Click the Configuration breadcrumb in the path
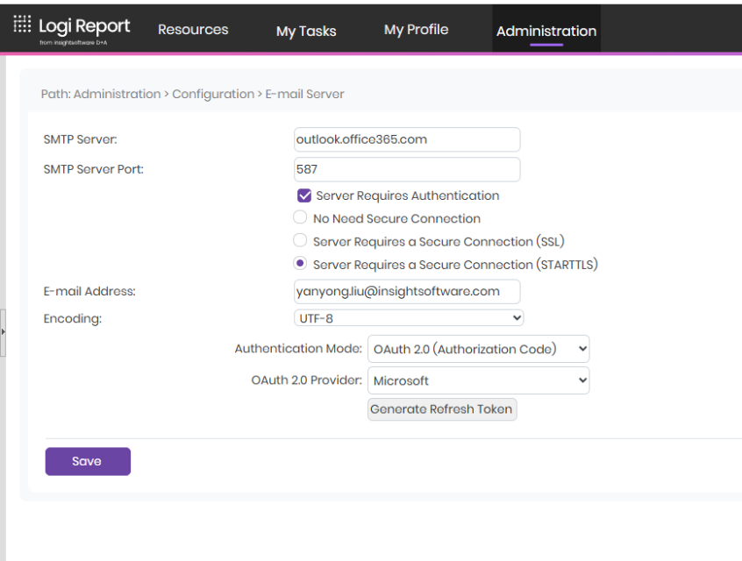Image resolution: width=742 pixels, height=561 pixels. click(x=213, y=95)
